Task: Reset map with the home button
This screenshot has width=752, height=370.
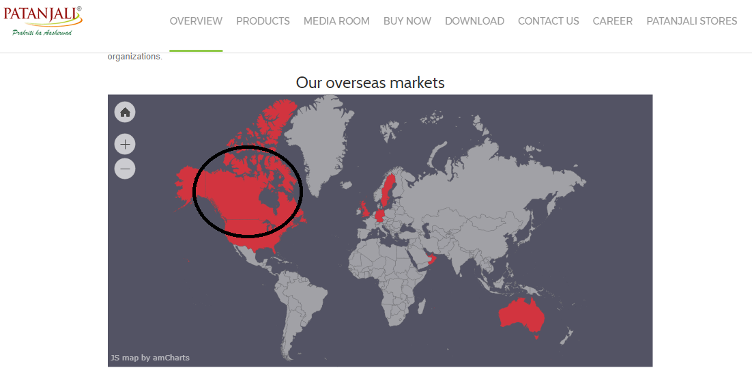Action: (x=125, y=112)
